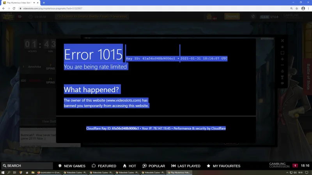
Task: Click the Videoslots logo in header
Action: [8, 16]
